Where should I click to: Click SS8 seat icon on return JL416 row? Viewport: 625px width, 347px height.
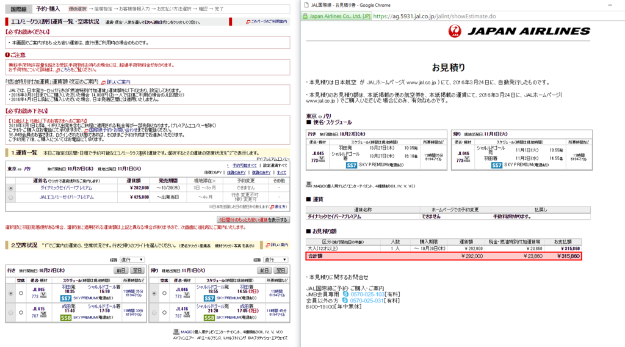(209, 318)
